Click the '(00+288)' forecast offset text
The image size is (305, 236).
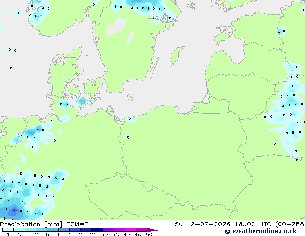tap(290, 224)
